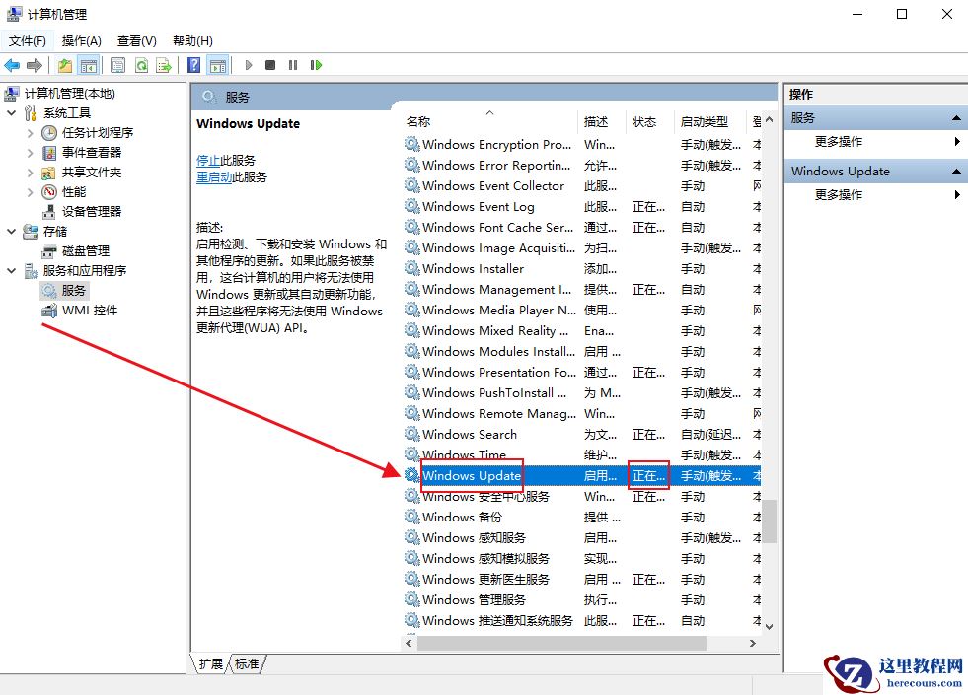Select the Windows Search service in the list
The width and height of the screenshot is (968, 695).
point(472,434)
